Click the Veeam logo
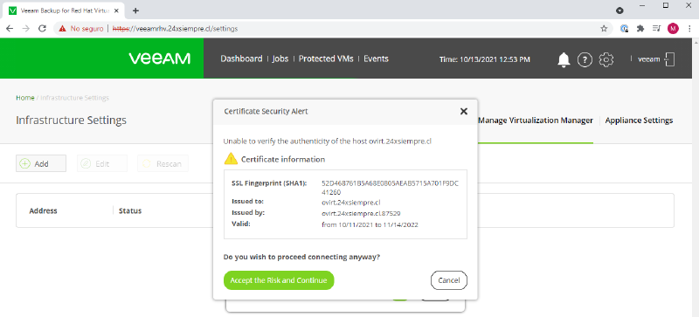Image resolution: width=699 pixels, height=317 pixels. tap(160, 59)
